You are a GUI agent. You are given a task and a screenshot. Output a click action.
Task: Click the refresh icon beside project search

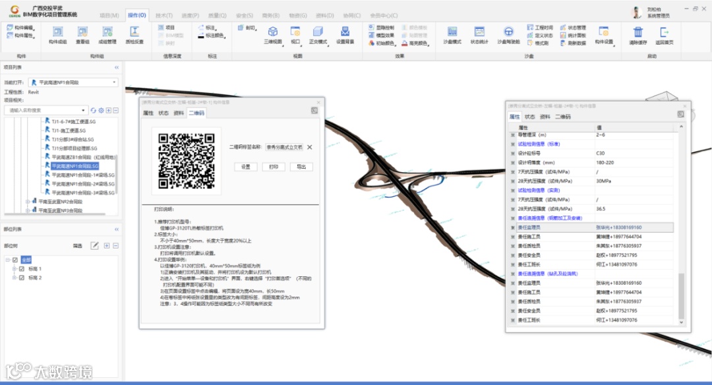pyautogui.click(x=93, y=110)
